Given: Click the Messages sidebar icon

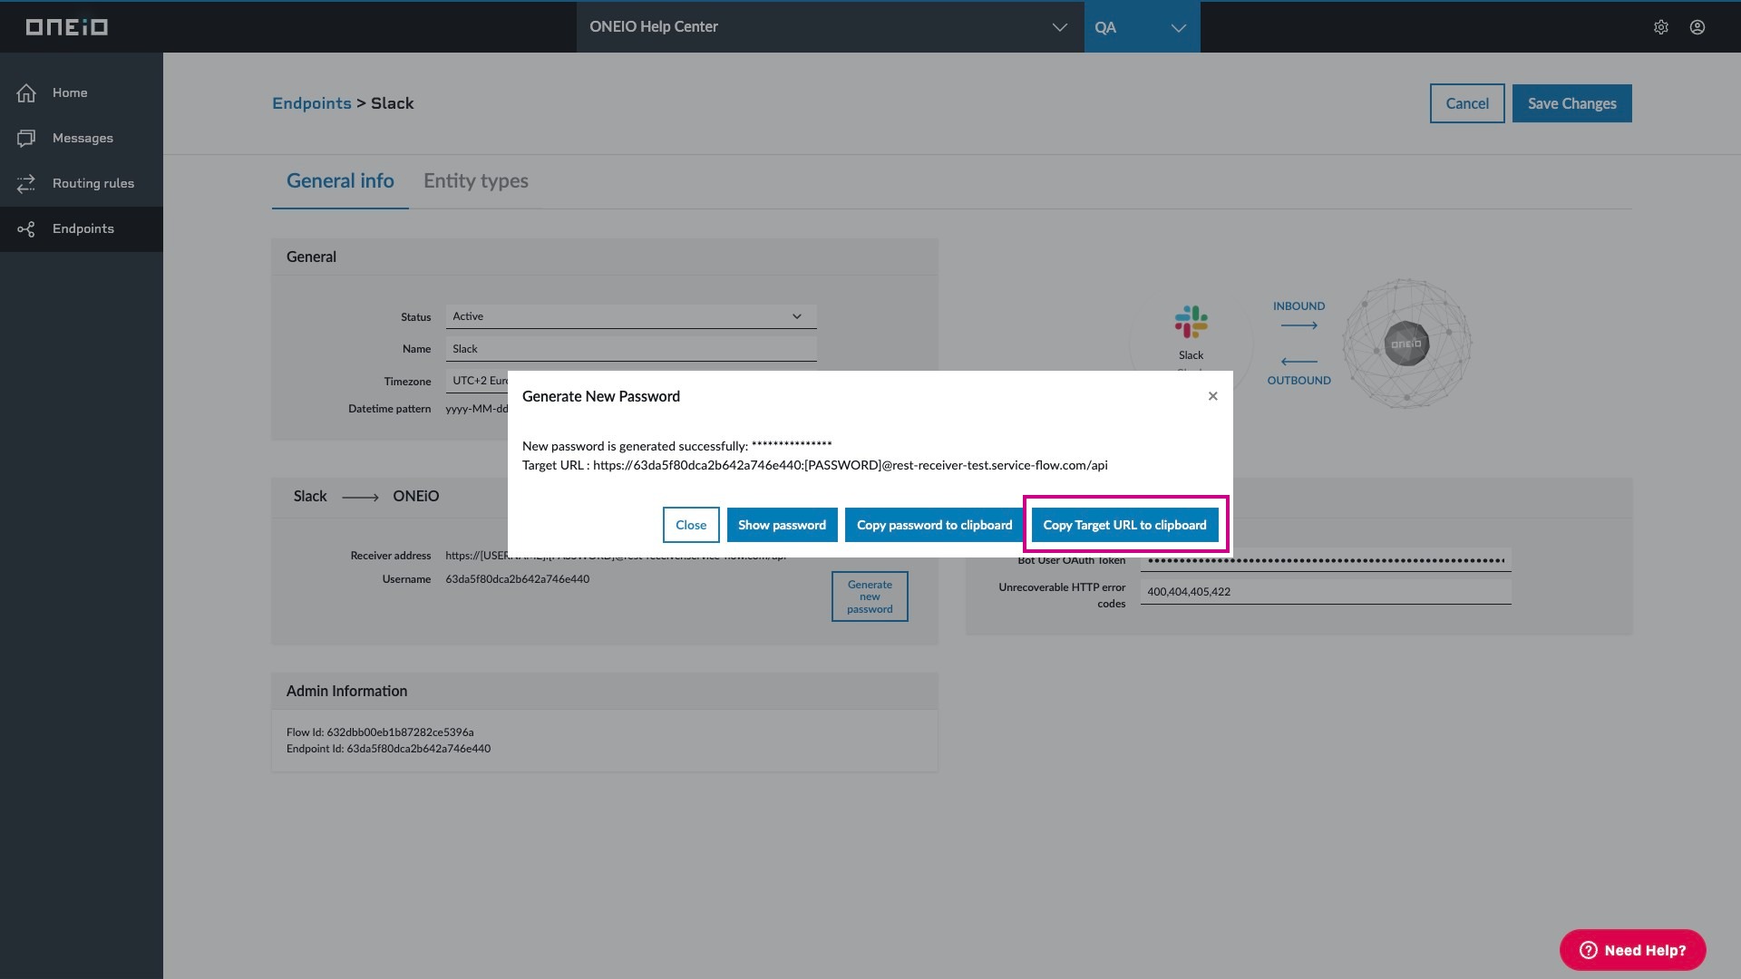Looking at the screenshot, I should coord(26,138).
